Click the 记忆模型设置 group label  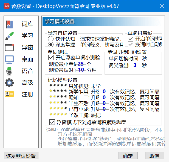click(63, 80)
